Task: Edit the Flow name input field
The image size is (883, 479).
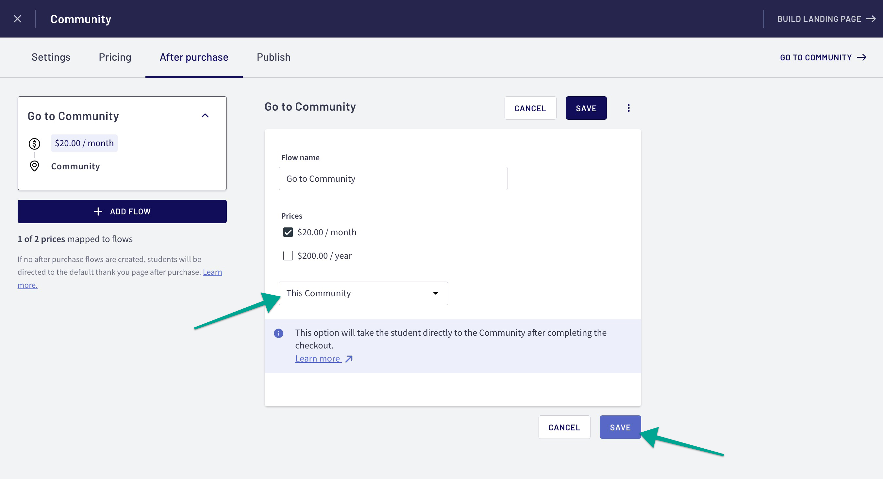Action: point(393,178)
